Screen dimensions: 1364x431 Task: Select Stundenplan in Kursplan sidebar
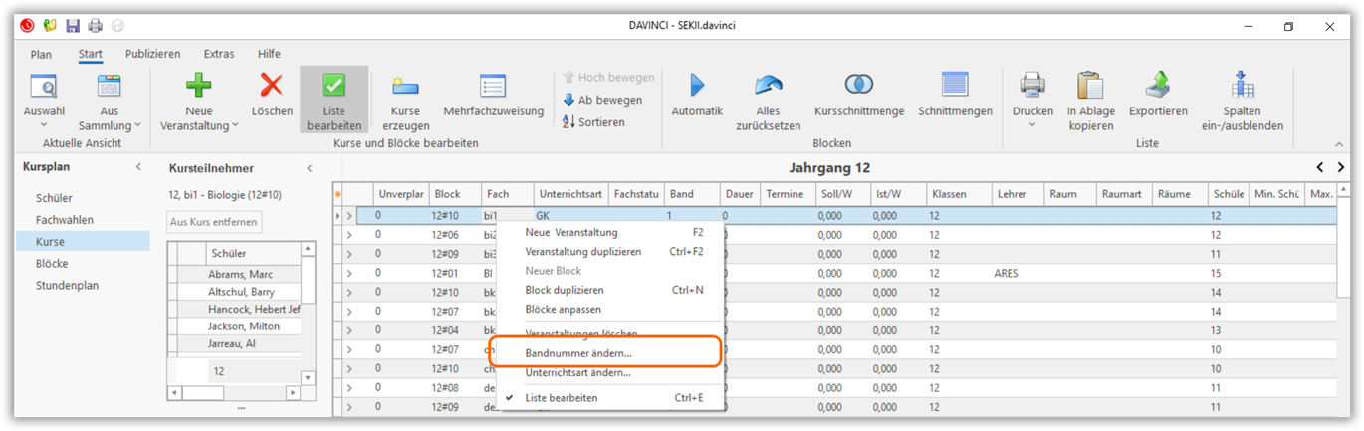point(67,286)
